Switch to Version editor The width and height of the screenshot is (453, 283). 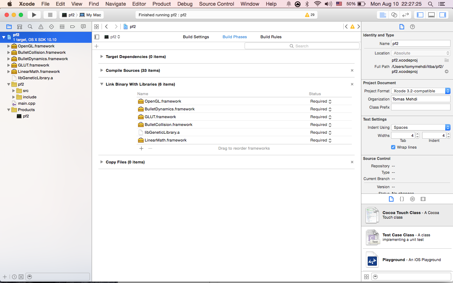click(x=406, y=15)
